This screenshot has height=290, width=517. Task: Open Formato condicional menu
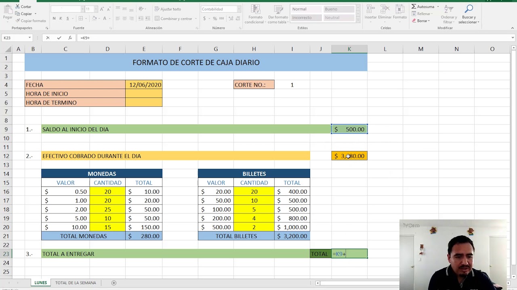click(x=255, y=14)
